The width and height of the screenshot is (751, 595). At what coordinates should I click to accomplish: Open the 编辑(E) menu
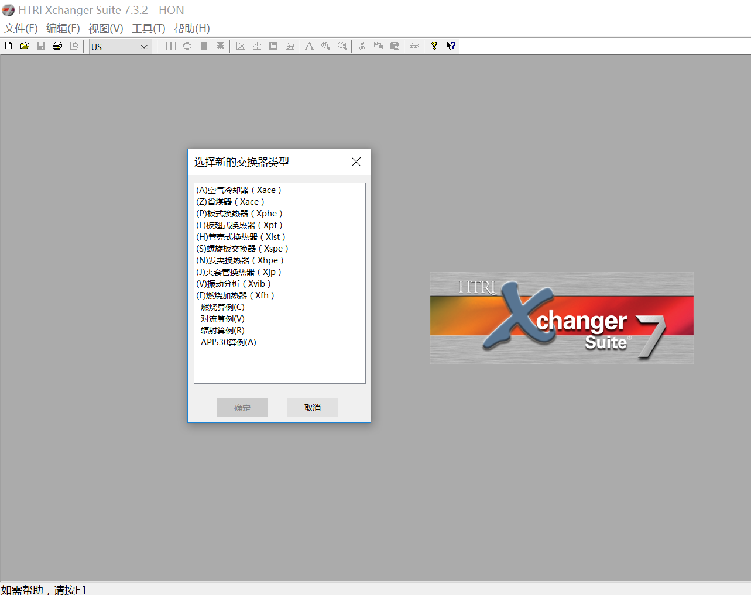pos(63,29)
